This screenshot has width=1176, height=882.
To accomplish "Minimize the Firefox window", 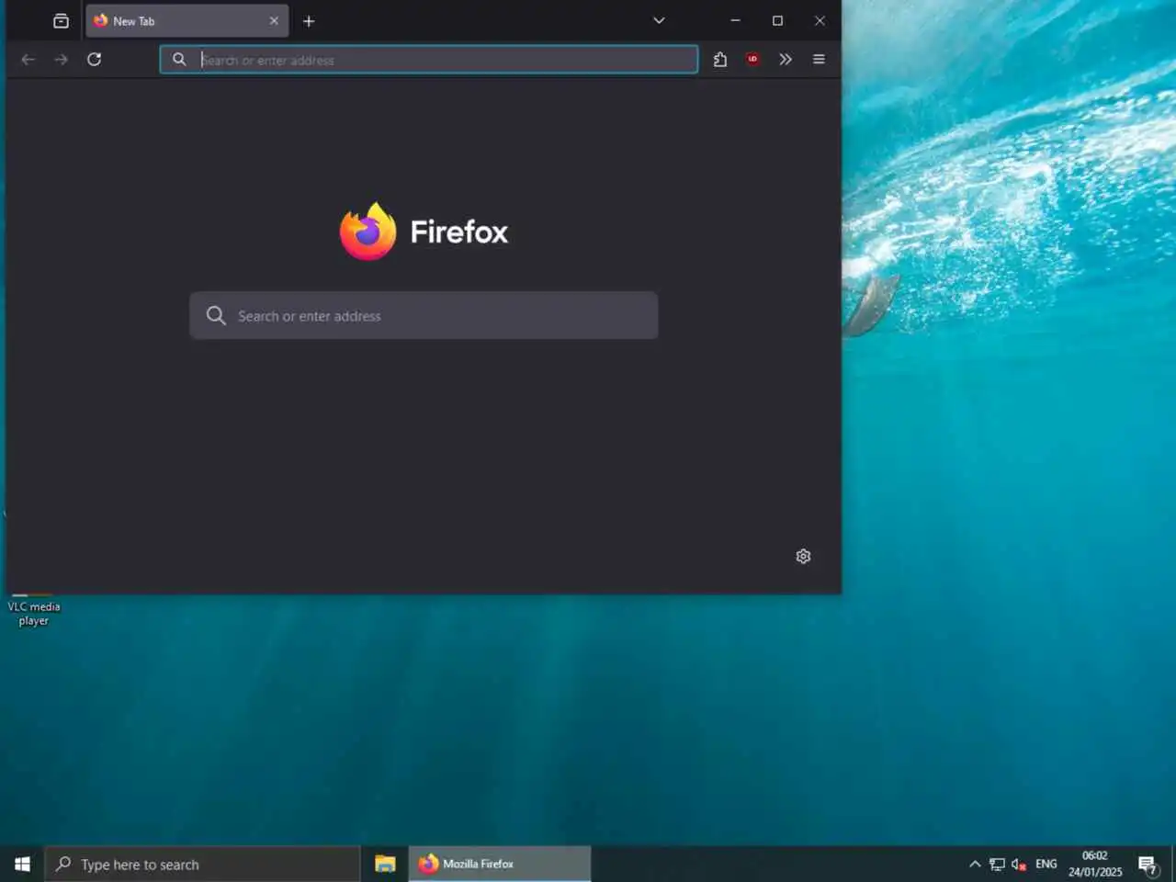I will (735, 20).
